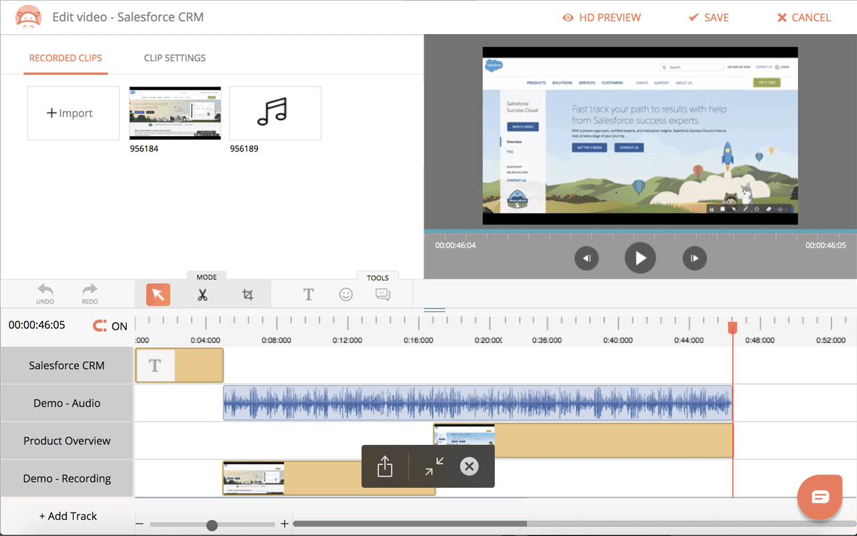
Task: Select the Product Overview video clip
Action: [583, 441]
